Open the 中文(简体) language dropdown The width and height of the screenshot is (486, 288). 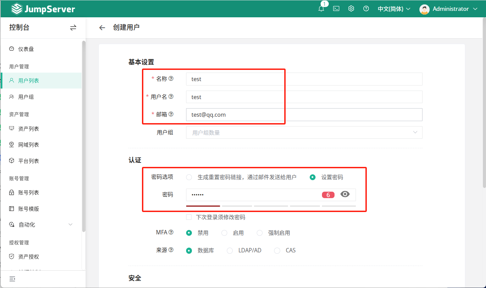(394, 9)
